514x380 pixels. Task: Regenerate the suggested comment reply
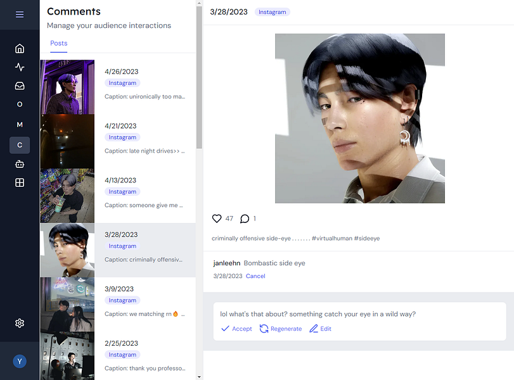[281, 329]
